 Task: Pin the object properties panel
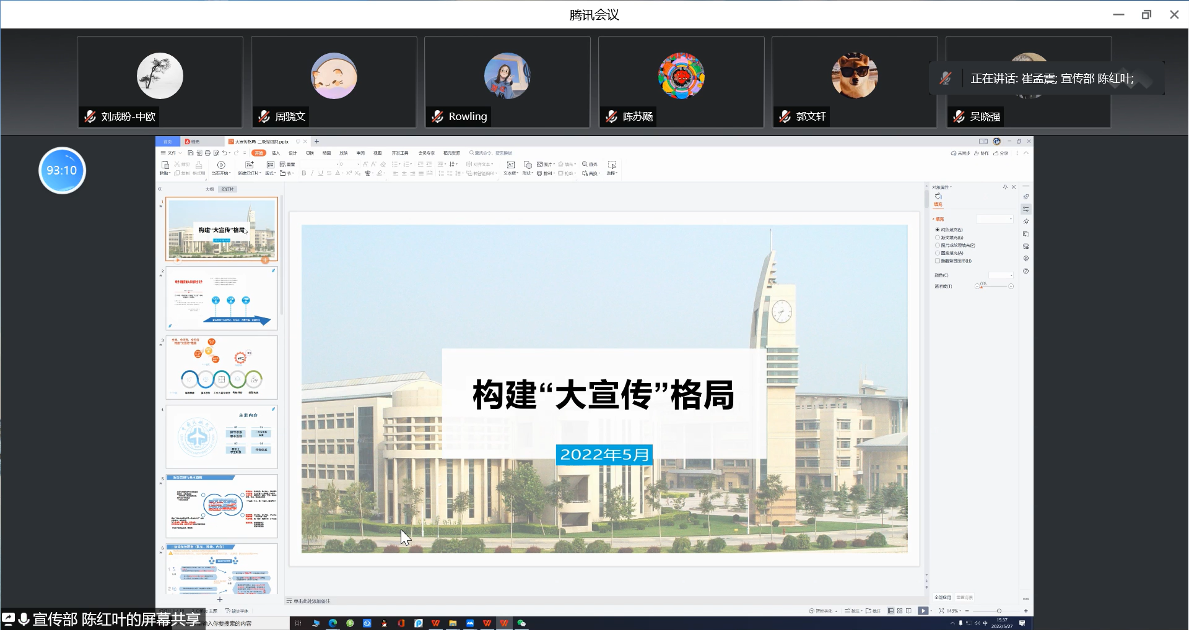[x=1005, y=187]
